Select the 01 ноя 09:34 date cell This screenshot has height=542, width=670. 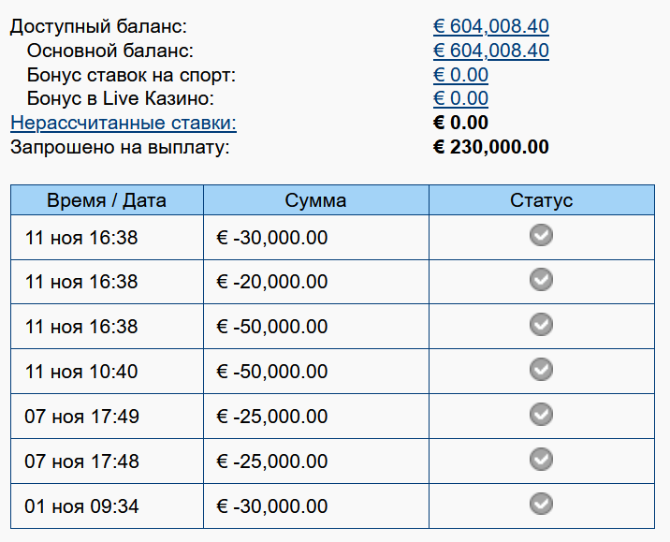[x=81, y=506]
